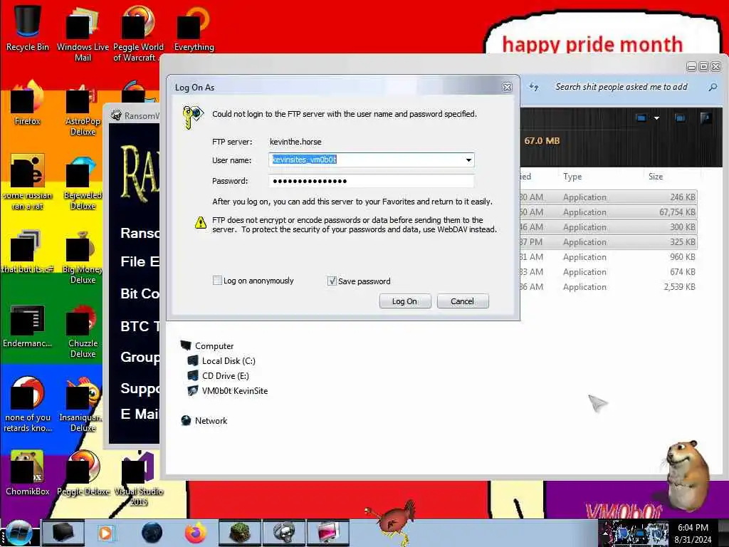Sort files by the Type column header

tap(572, 177)
